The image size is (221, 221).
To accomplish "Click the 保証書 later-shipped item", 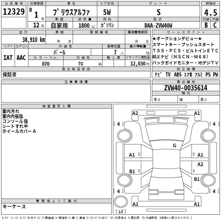I will pyautogui.click(x=9, y=74).
